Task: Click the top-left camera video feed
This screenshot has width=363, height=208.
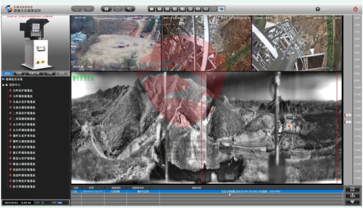Action: (x=115, y=43)
